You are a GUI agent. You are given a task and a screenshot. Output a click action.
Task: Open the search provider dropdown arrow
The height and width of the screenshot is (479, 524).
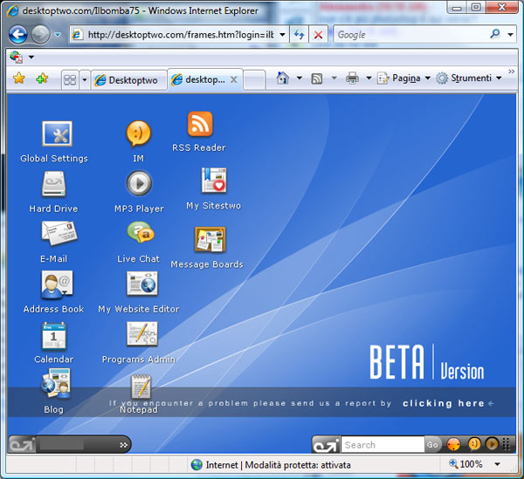(x=510, y=34)
